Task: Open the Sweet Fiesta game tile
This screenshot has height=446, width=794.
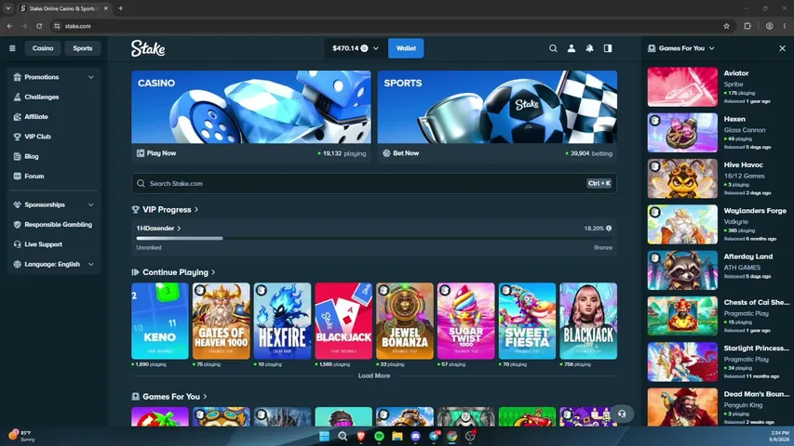Action: pyautogui.click(x=527, y=321)
